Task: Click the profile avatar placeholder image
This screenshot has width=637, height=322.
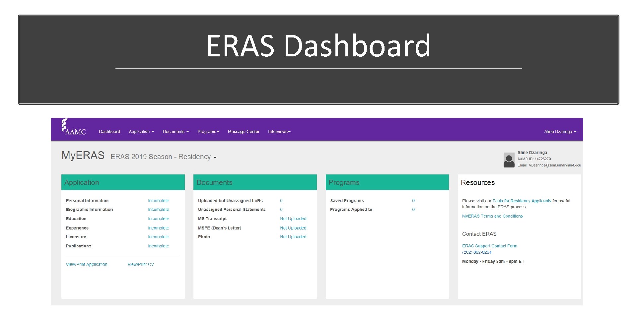Action: pos(509,160)
